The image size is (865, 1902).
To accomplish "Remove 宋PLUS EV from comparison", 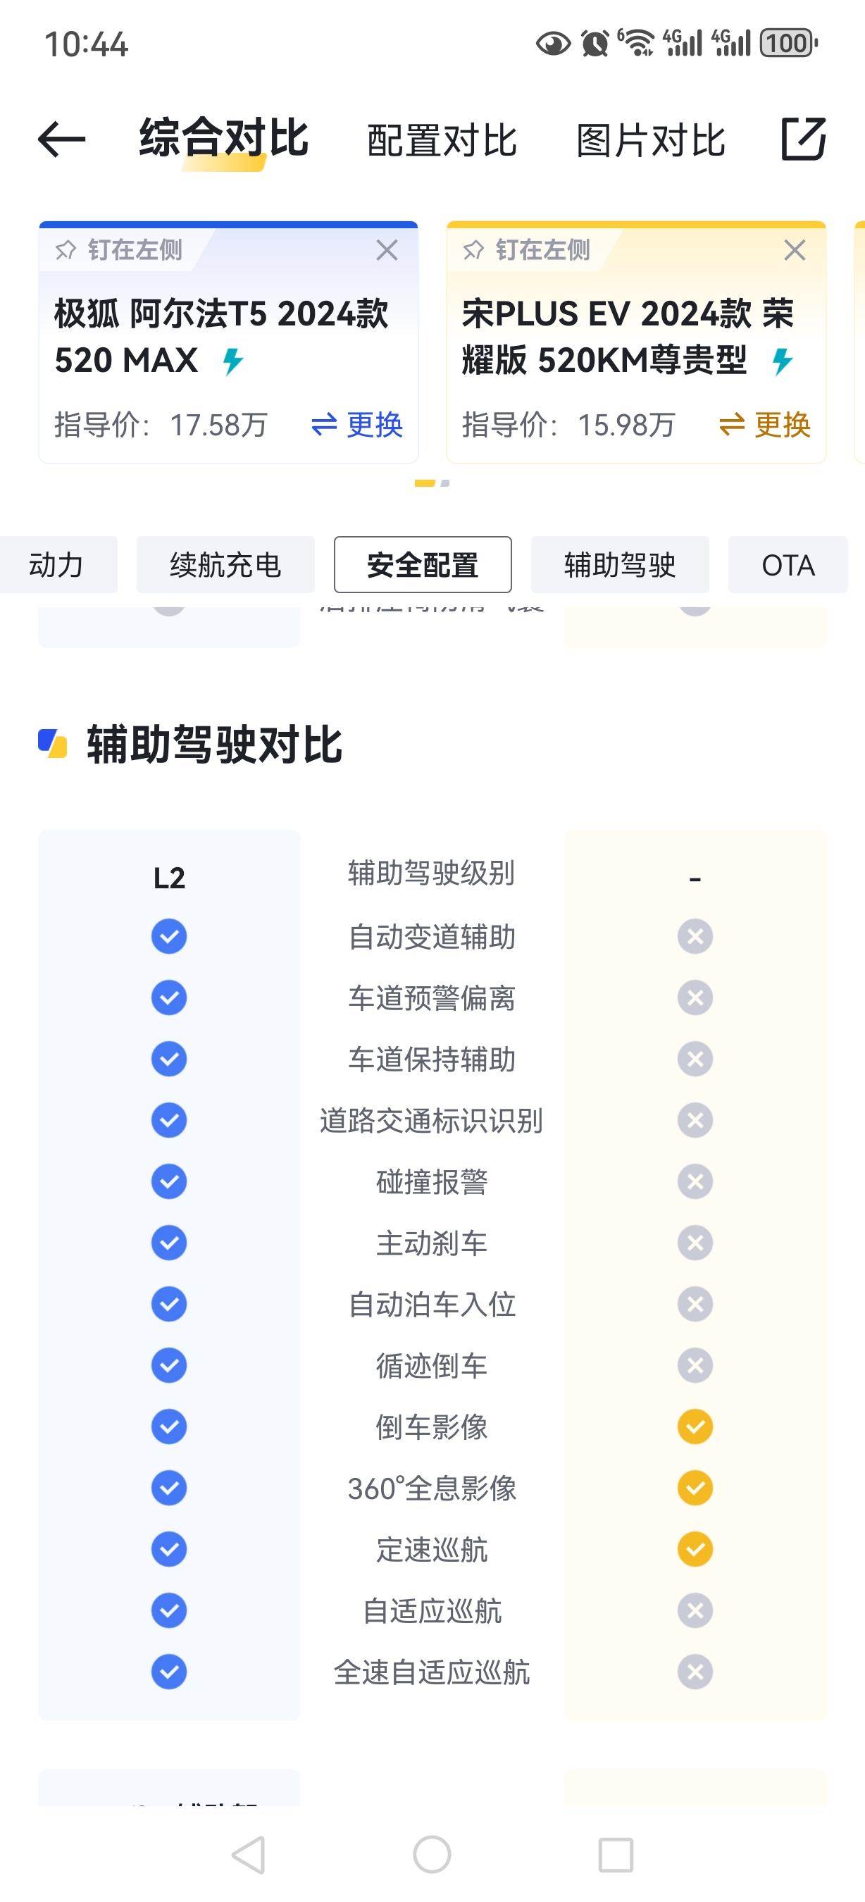I will (x=794, y=249).
